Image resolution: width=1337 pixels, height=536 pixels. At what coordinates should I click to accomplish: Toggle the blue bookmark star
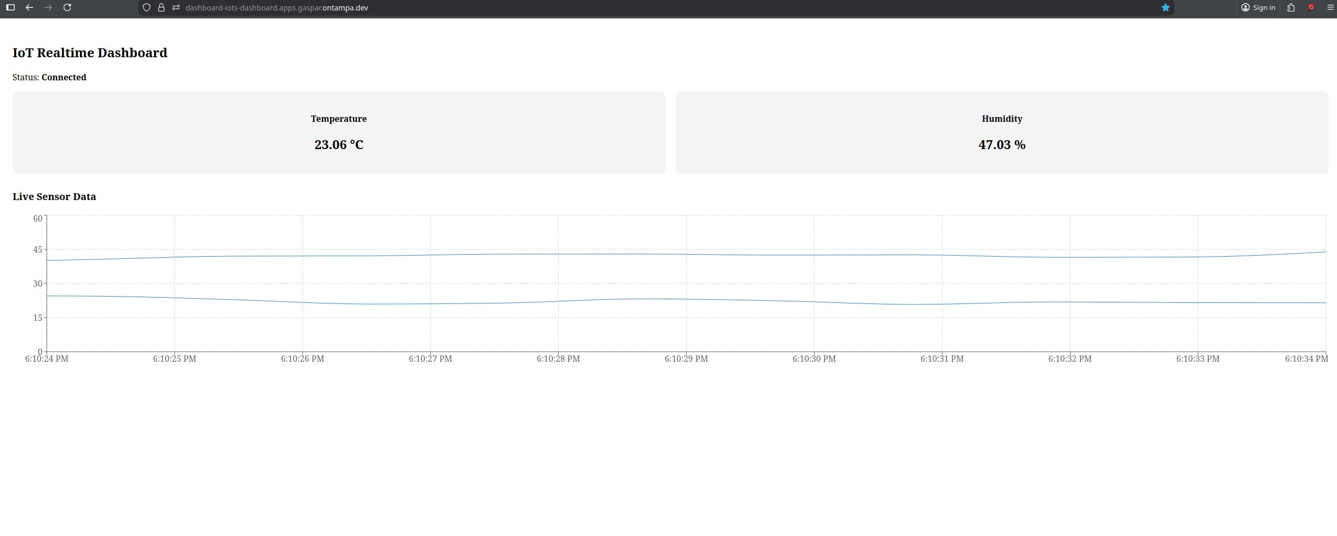(x=1165, y=7)
